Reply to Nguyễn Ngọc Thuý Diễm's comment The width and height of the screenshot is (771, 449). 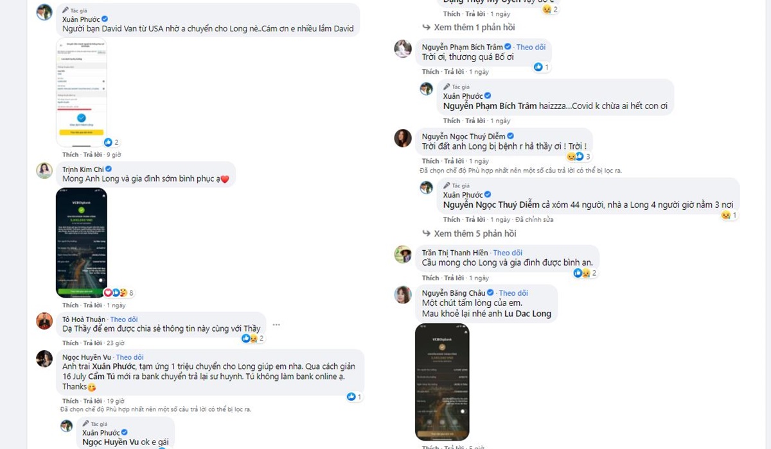(454, 161)
